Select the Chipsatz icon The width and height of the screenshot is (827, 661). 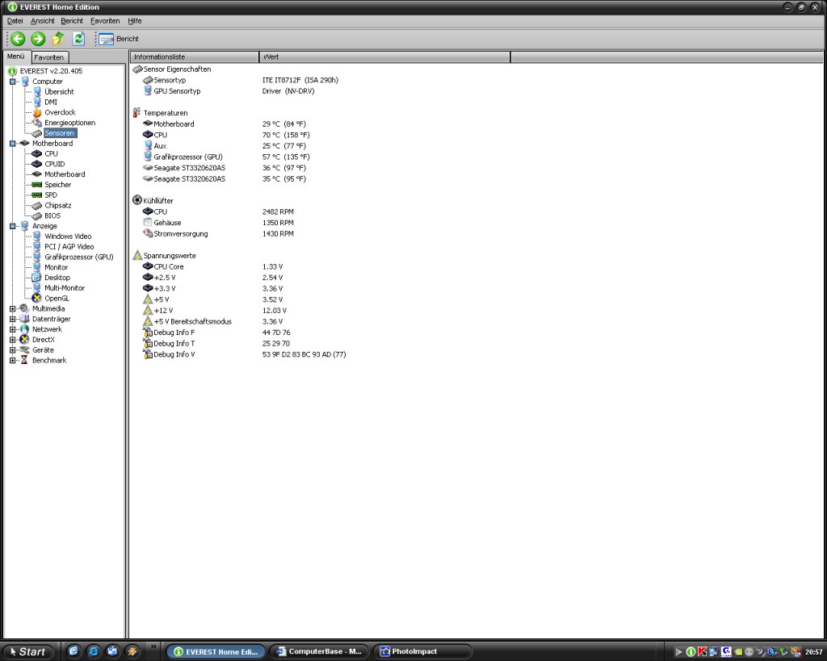click(37, 206)
